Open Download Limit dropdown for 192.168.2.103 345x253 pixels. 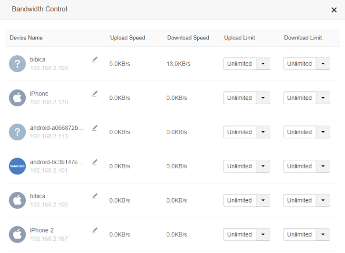(x=323, y=64)
